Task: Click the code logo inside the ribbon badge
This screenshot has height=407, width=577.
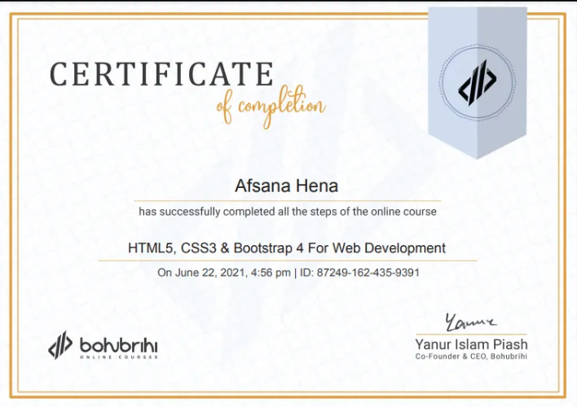Action: 477,81
